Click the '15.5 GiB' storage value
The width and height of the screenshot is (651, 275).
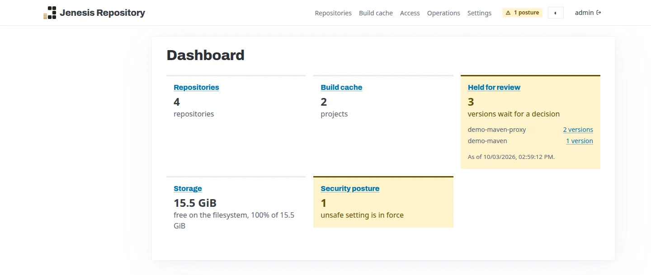(x=195, y=203)
